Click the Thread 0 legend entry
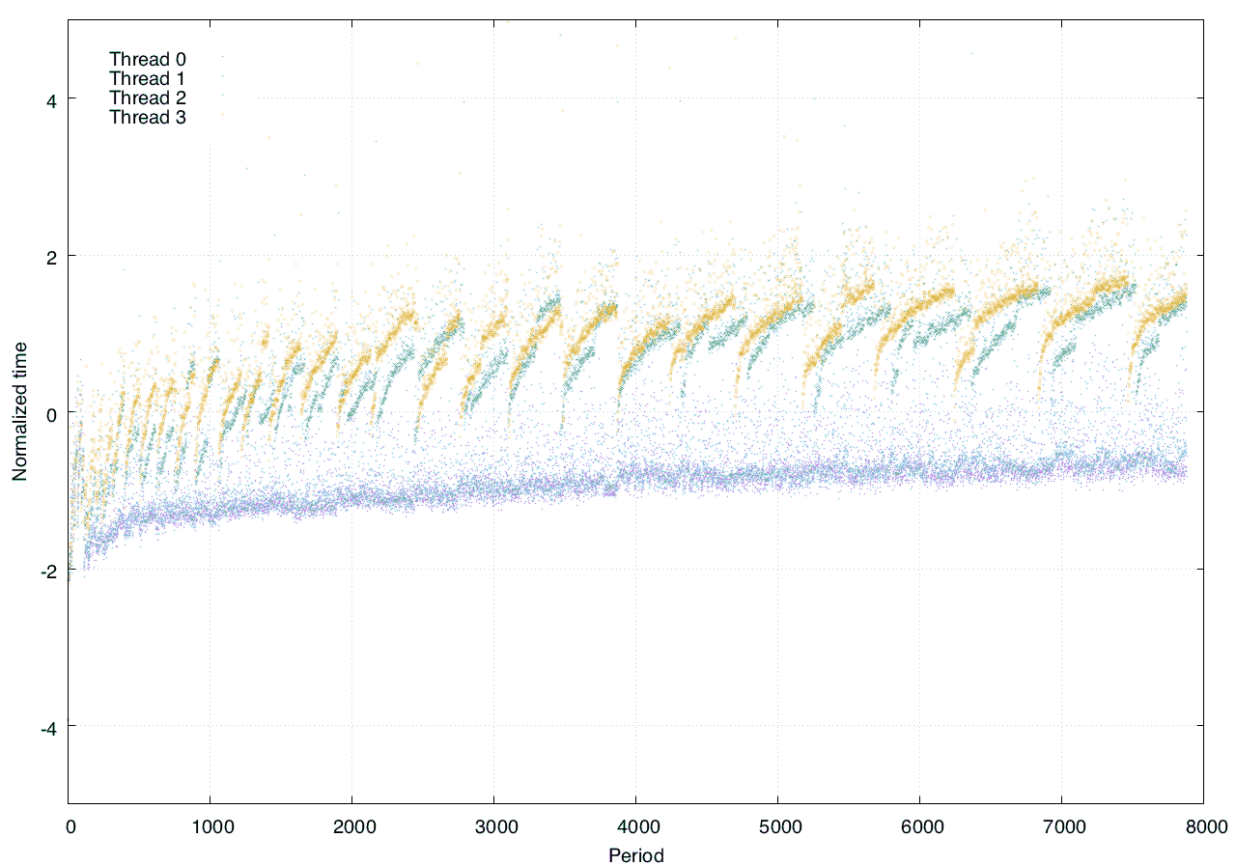 [147, 59]
